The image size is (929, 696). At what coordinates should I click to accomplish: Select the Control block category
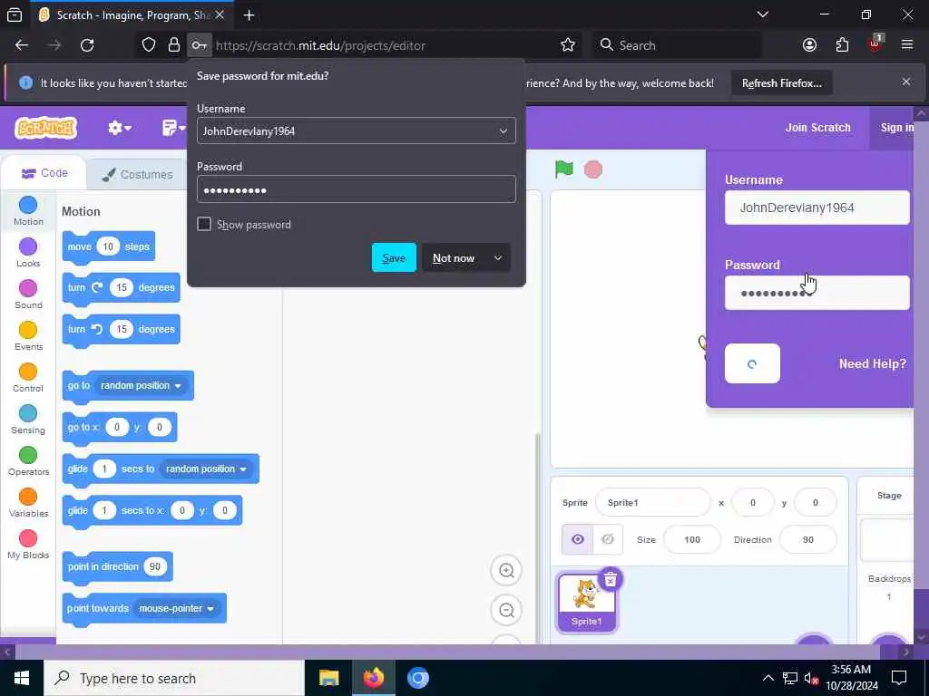pyautogui.click(x=28, y=378)
